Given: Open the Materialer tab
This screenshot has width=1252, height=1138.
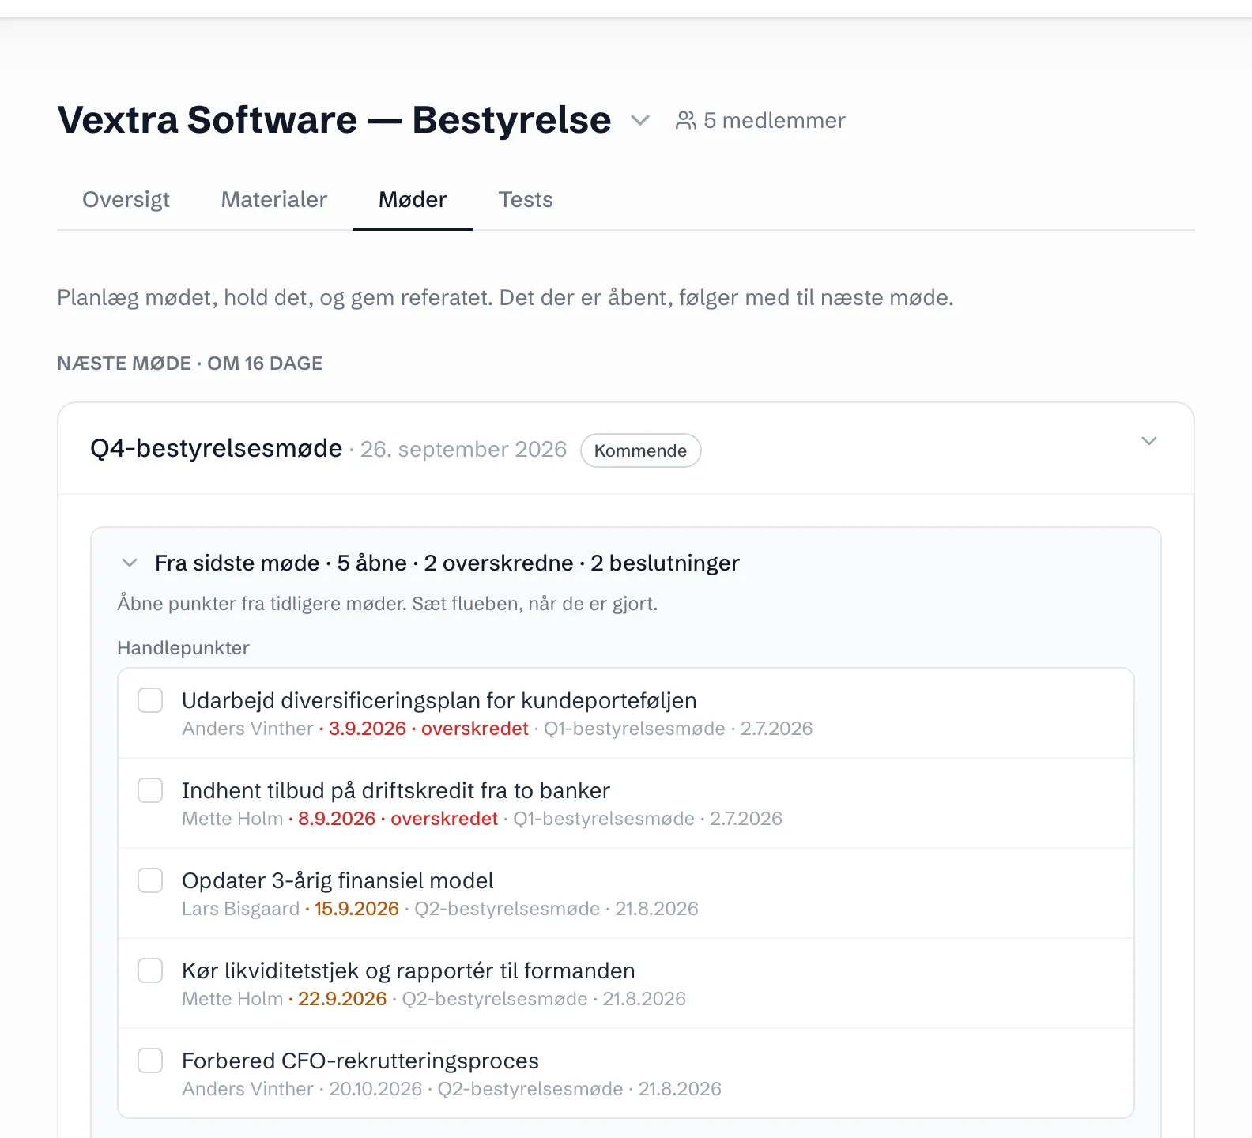Looking at the screenshot, I should [x=273, y=199].
